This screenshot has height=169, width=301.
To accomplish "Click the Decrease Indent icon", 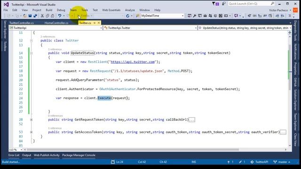I will click(277, 16).
